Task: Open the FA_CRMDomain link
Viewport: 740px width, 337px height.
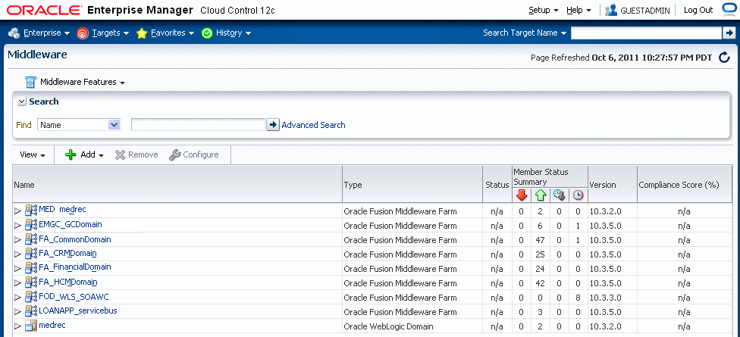Action: (68, 254)
